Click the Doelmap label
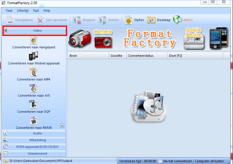 point(164,20)
